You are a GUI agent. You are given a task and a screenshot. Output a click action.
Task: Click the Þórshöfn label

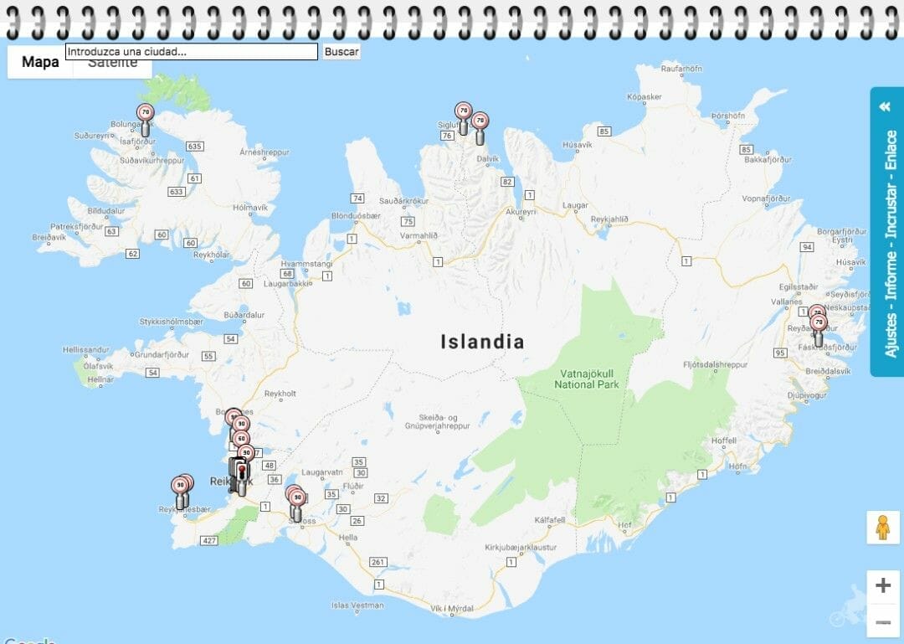[728, 116]
